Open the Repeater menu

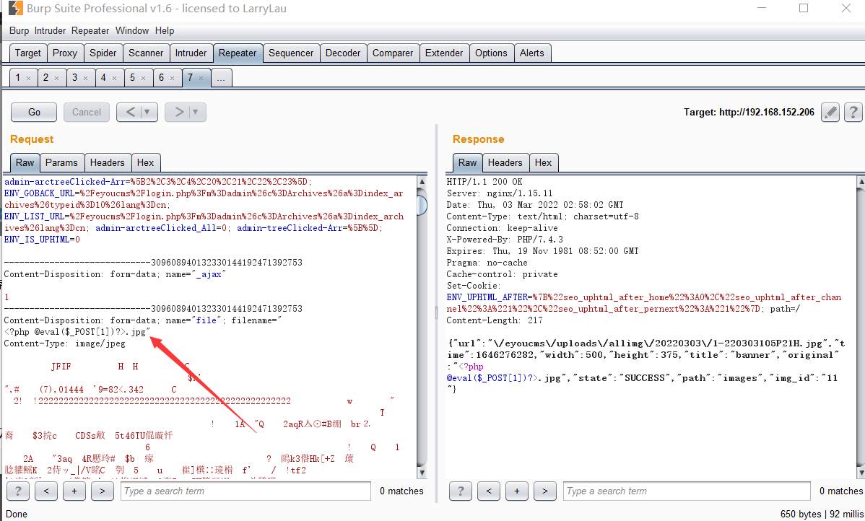pyautogui.click(x=90, y=31)
